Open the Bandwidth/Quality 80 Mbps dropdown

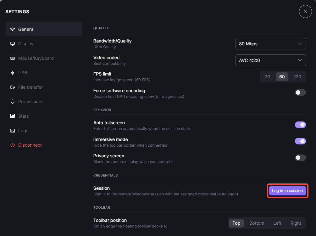point(270,43)
